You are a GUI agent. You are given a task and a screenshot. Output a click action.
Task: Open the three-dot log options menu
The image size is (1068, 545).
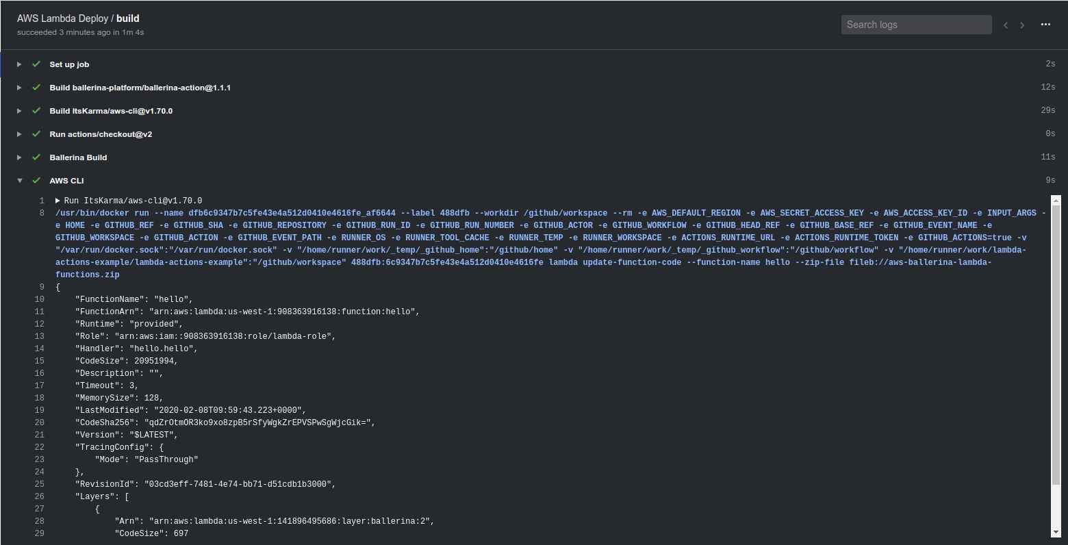pyautogui.click(x=1045, y=25)
